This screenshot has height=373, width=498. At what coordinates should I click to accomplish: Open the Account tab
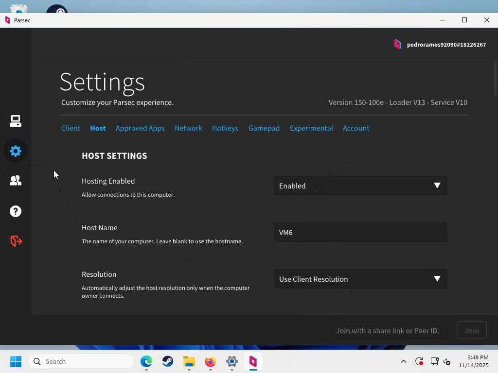point(356,128)
